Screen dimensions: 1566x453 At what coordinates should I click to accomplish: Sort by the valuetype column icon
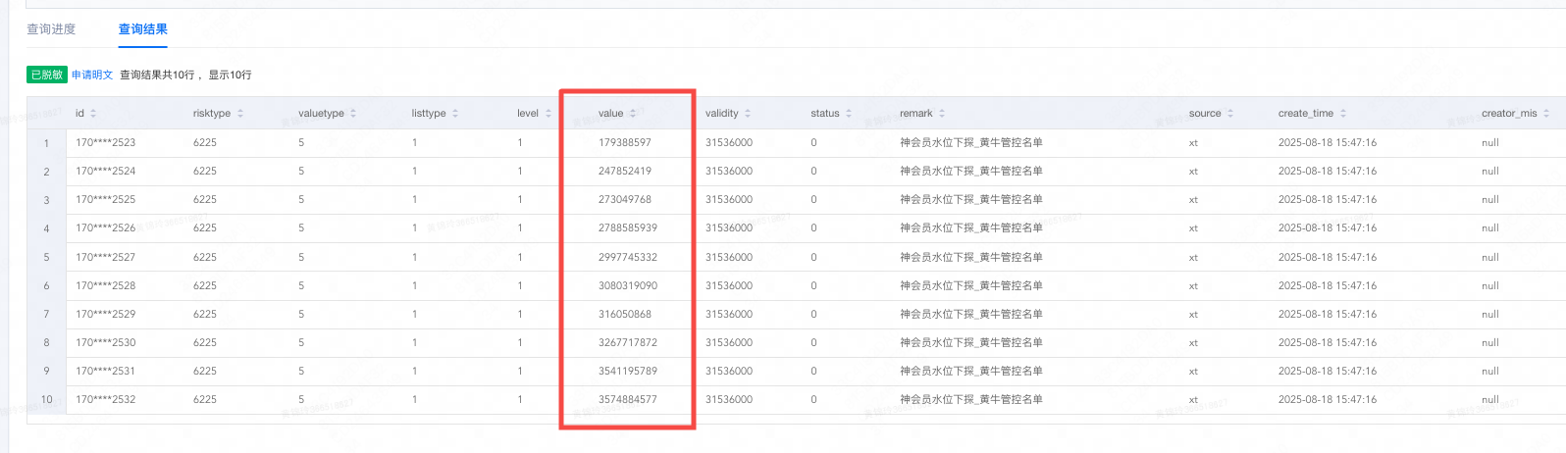point(353,114)
